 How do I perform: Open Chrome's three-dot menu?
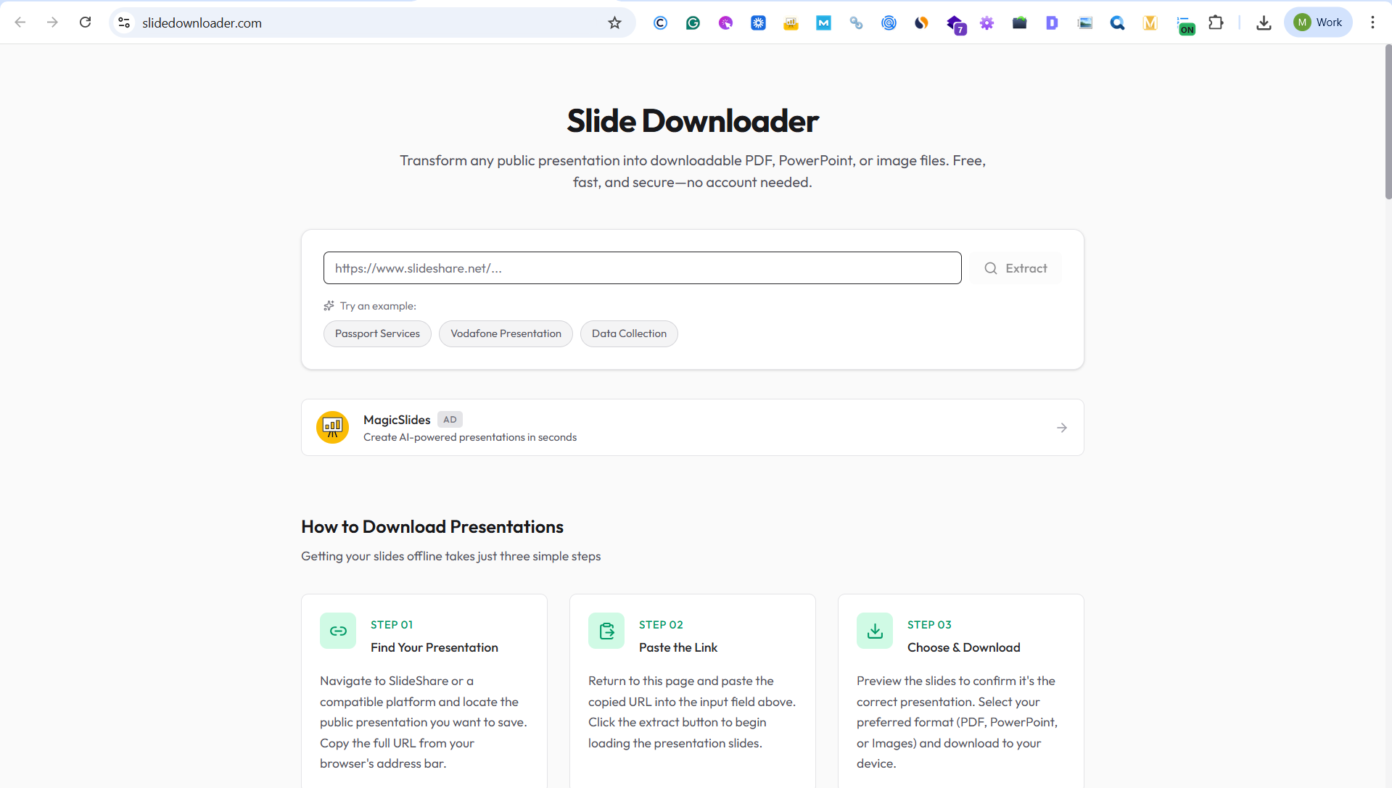pyautogui.click(x=1372, y=22)
